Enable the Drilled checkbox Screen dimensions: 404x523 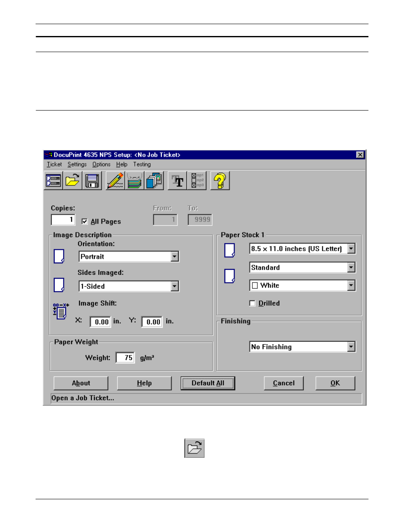252,303
